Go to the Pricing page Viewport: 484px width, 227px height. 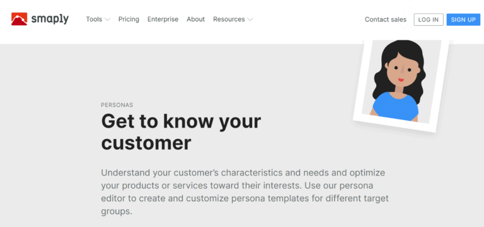click(x=129, y=19)
